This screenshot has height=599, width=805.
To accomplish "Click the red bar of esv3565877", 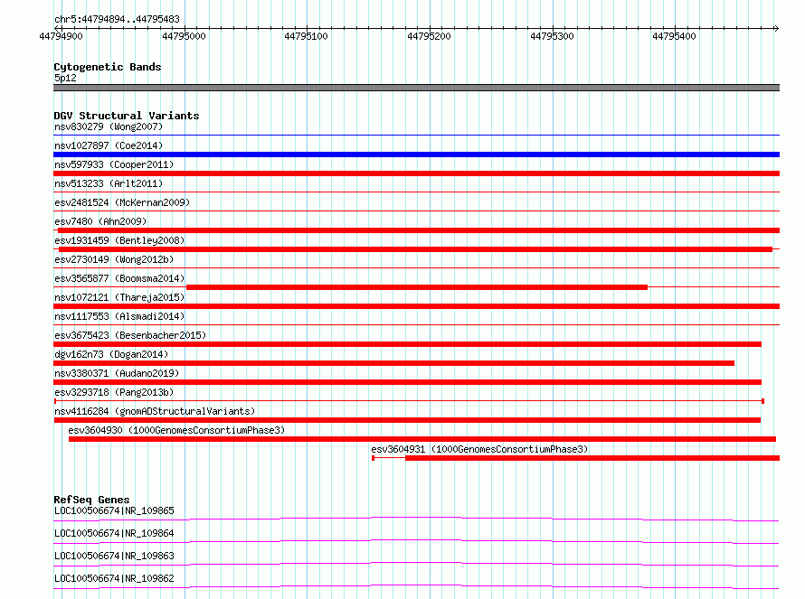I will [417, 287].
